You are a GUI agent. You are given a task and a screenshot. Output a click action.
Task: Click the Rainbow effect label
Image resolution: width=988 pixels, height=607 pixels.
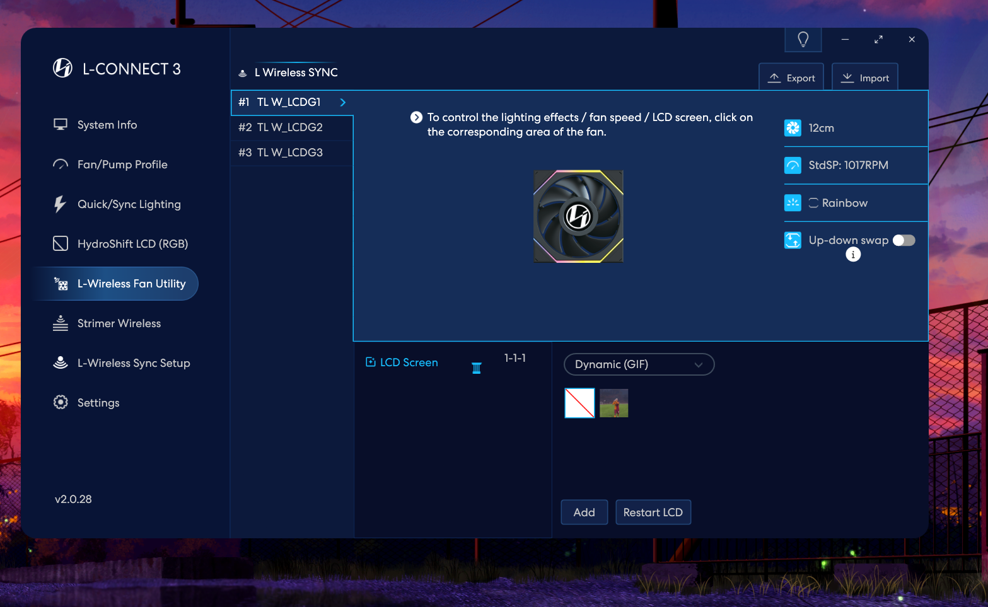(845, 203)
